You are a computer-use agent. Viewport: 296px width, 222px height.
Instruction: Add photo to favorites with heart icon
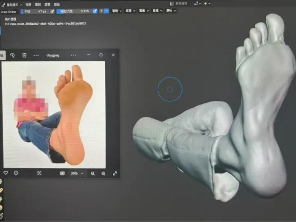(x=6, y=173)
